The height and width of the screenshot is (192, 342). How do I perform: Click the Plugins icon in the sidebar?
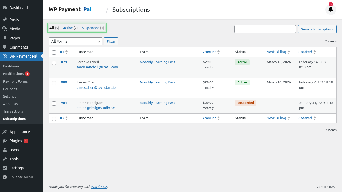(x=4, y=141)
